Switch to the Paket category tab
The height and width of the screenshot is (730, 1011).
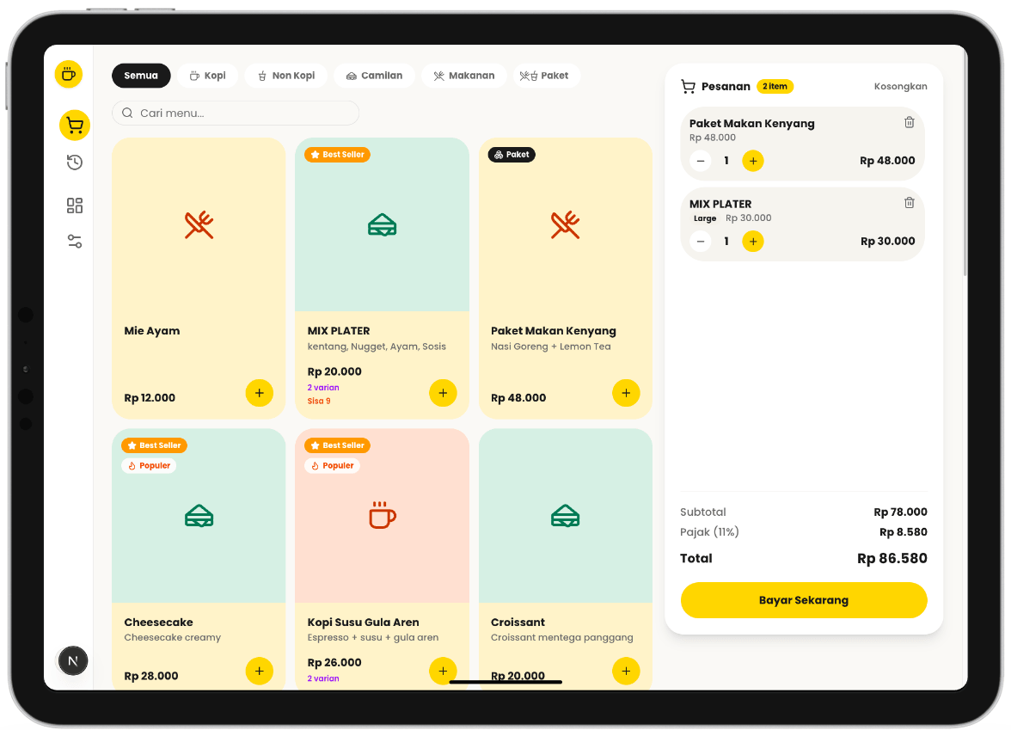click(547, 76)
